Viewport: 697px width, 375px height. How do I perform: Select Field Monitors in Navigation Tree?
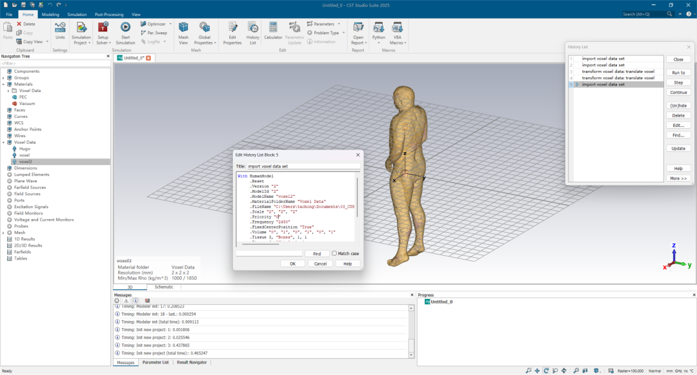[x=28, y=213]
